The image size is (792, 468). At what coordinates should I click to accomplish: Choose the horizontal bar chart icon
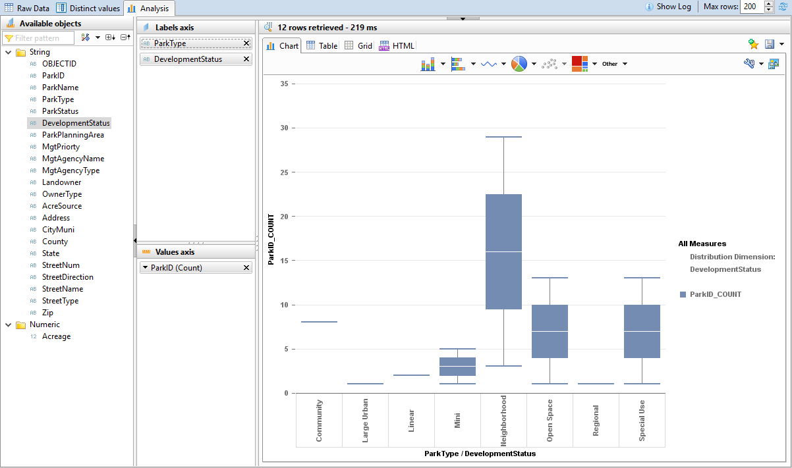pyautogui.click(x=459, y=64)
